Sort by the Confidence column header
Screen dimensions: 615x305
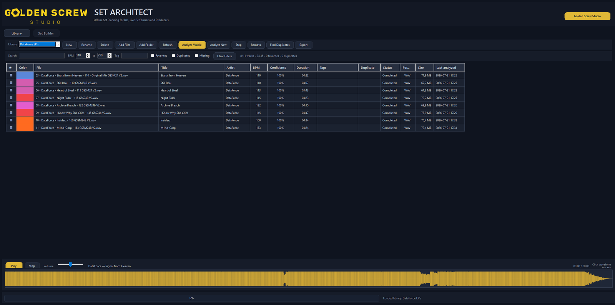point(281,68)
